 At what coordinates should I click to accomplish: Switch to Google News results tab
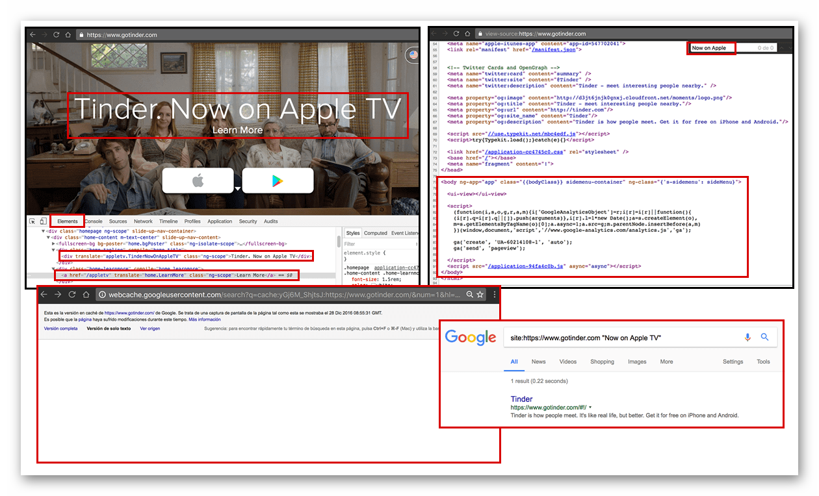click(x=538, y=362)
